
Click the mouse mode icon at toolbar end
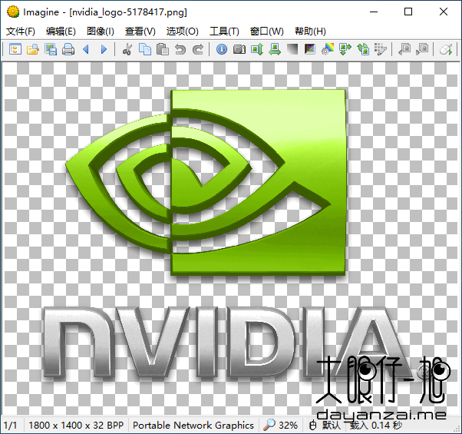pos(445,49)
